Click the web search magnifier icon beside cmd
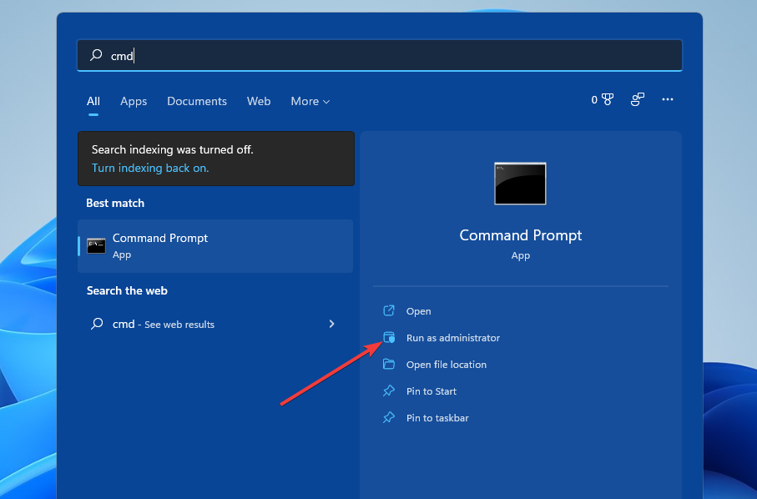 coord(97,323)
